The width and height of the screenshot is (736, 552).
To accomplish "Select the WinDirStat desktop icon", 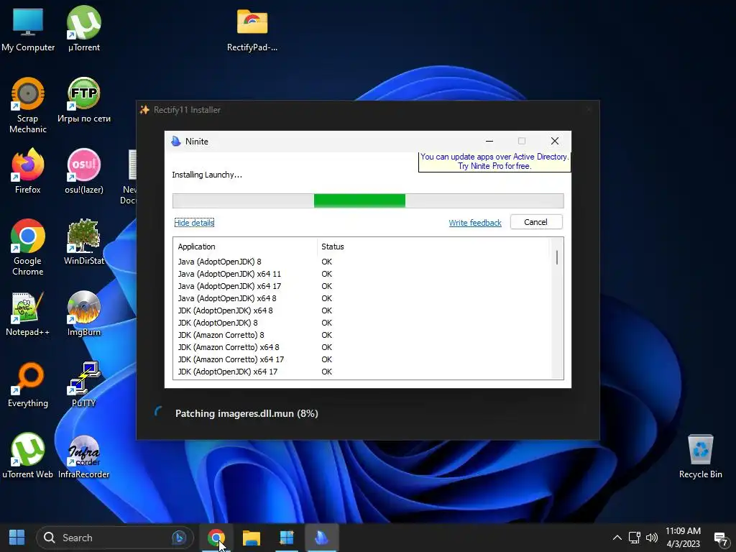I will (x=83, y=242).
